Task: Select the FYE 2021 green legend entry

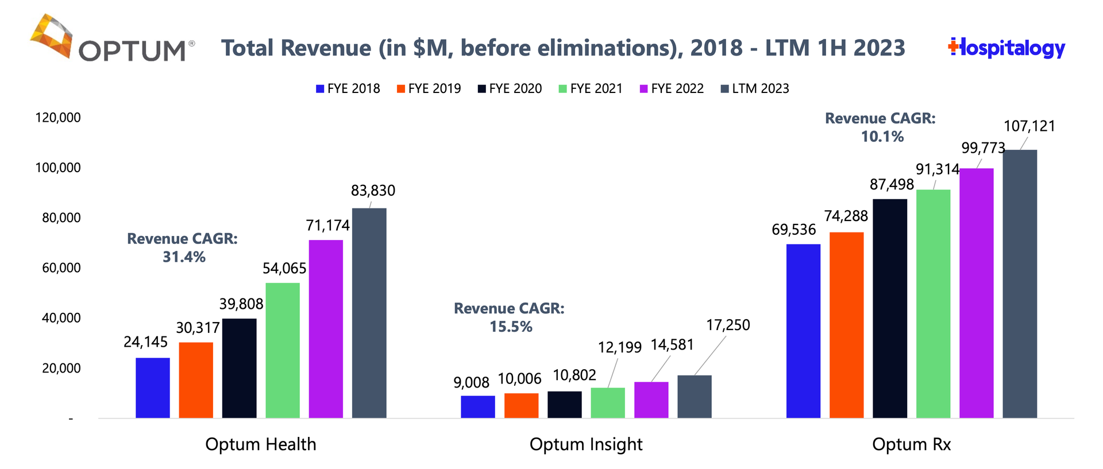Action: tap(591, 89)
